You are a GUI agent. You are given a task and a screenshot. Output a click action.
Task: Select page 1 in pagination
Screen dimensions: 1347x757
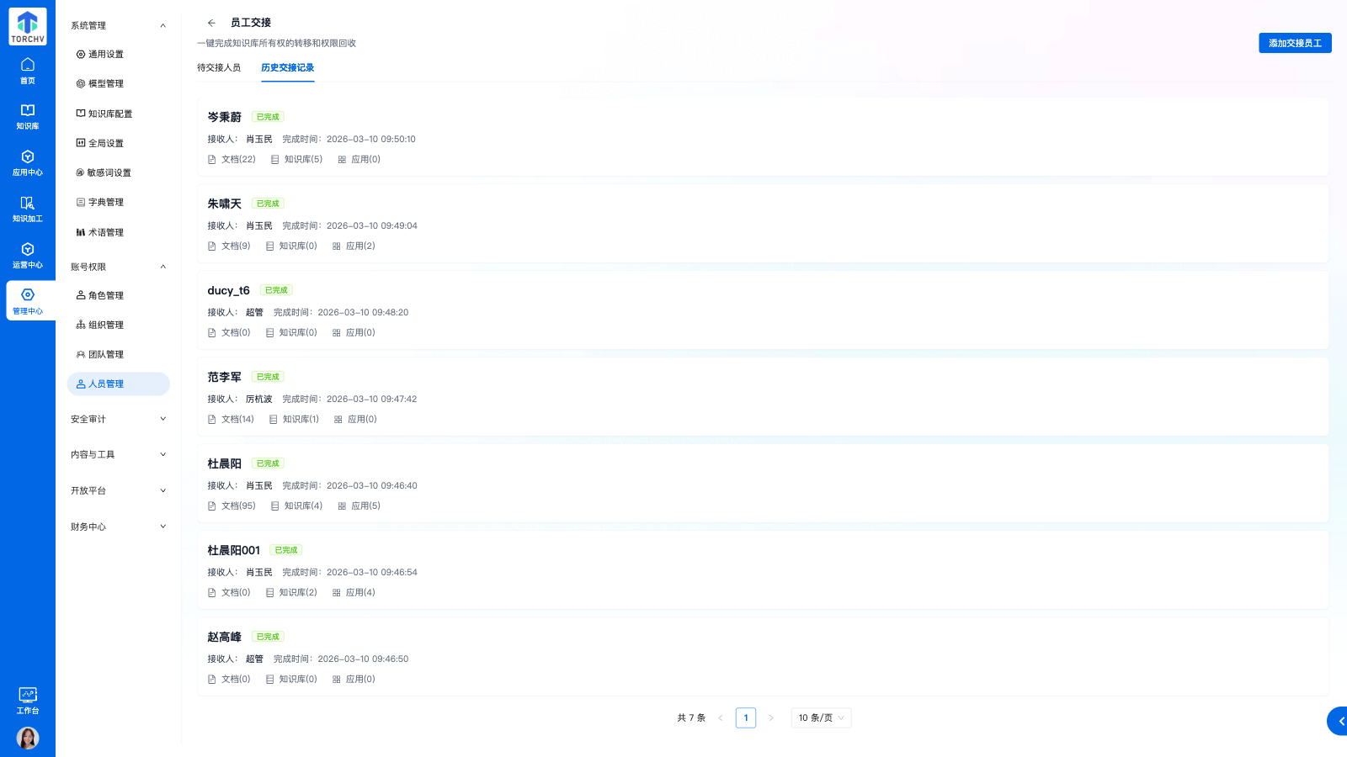[x=745, y=717]
